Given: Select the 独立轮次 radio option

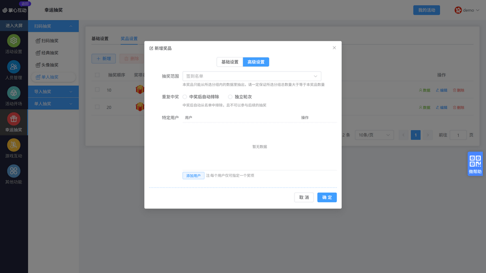Looking at the screenshot, I should point(240,97).
